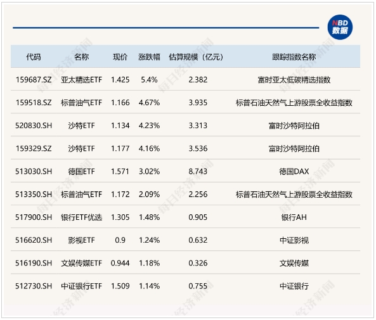
Task: Select code 513350.SH in the table
Action: (34, 194)
